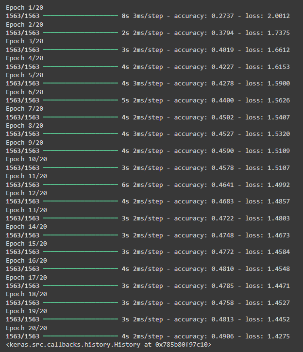Click the accuracy value 0.4019

tap(222, 50)
